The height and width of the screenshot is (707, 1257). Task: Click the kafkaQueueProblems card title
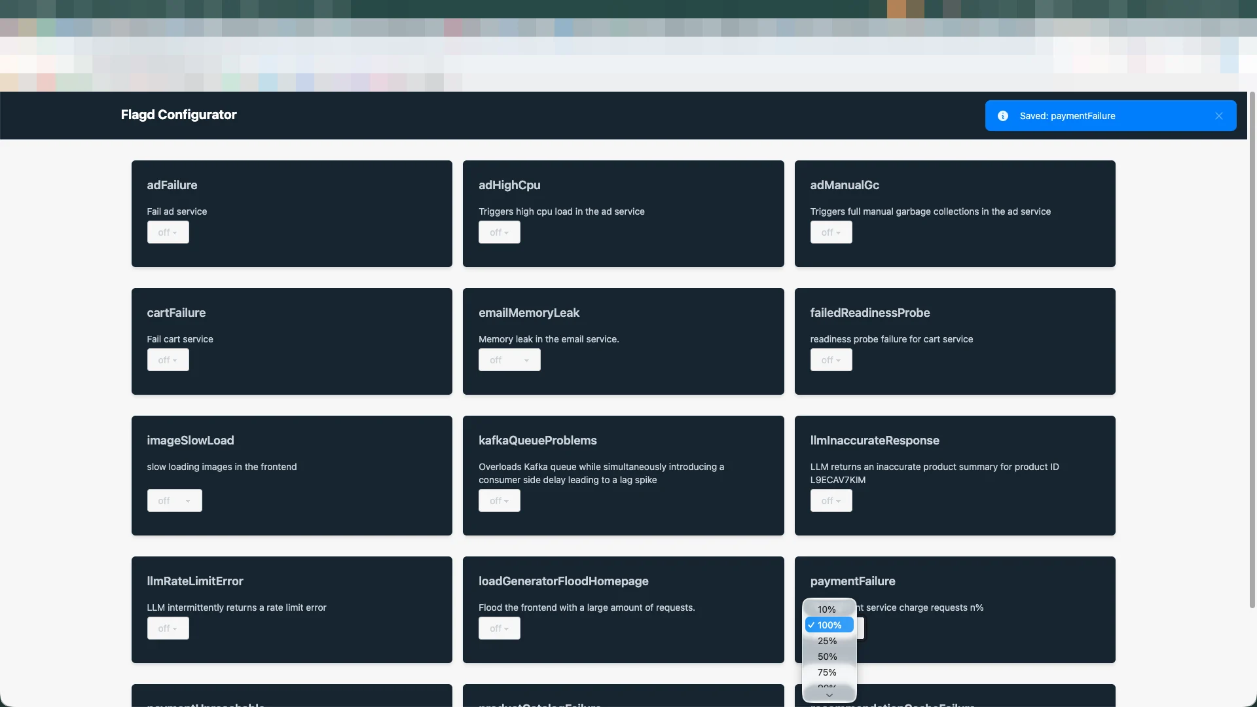tap(537, 441)
